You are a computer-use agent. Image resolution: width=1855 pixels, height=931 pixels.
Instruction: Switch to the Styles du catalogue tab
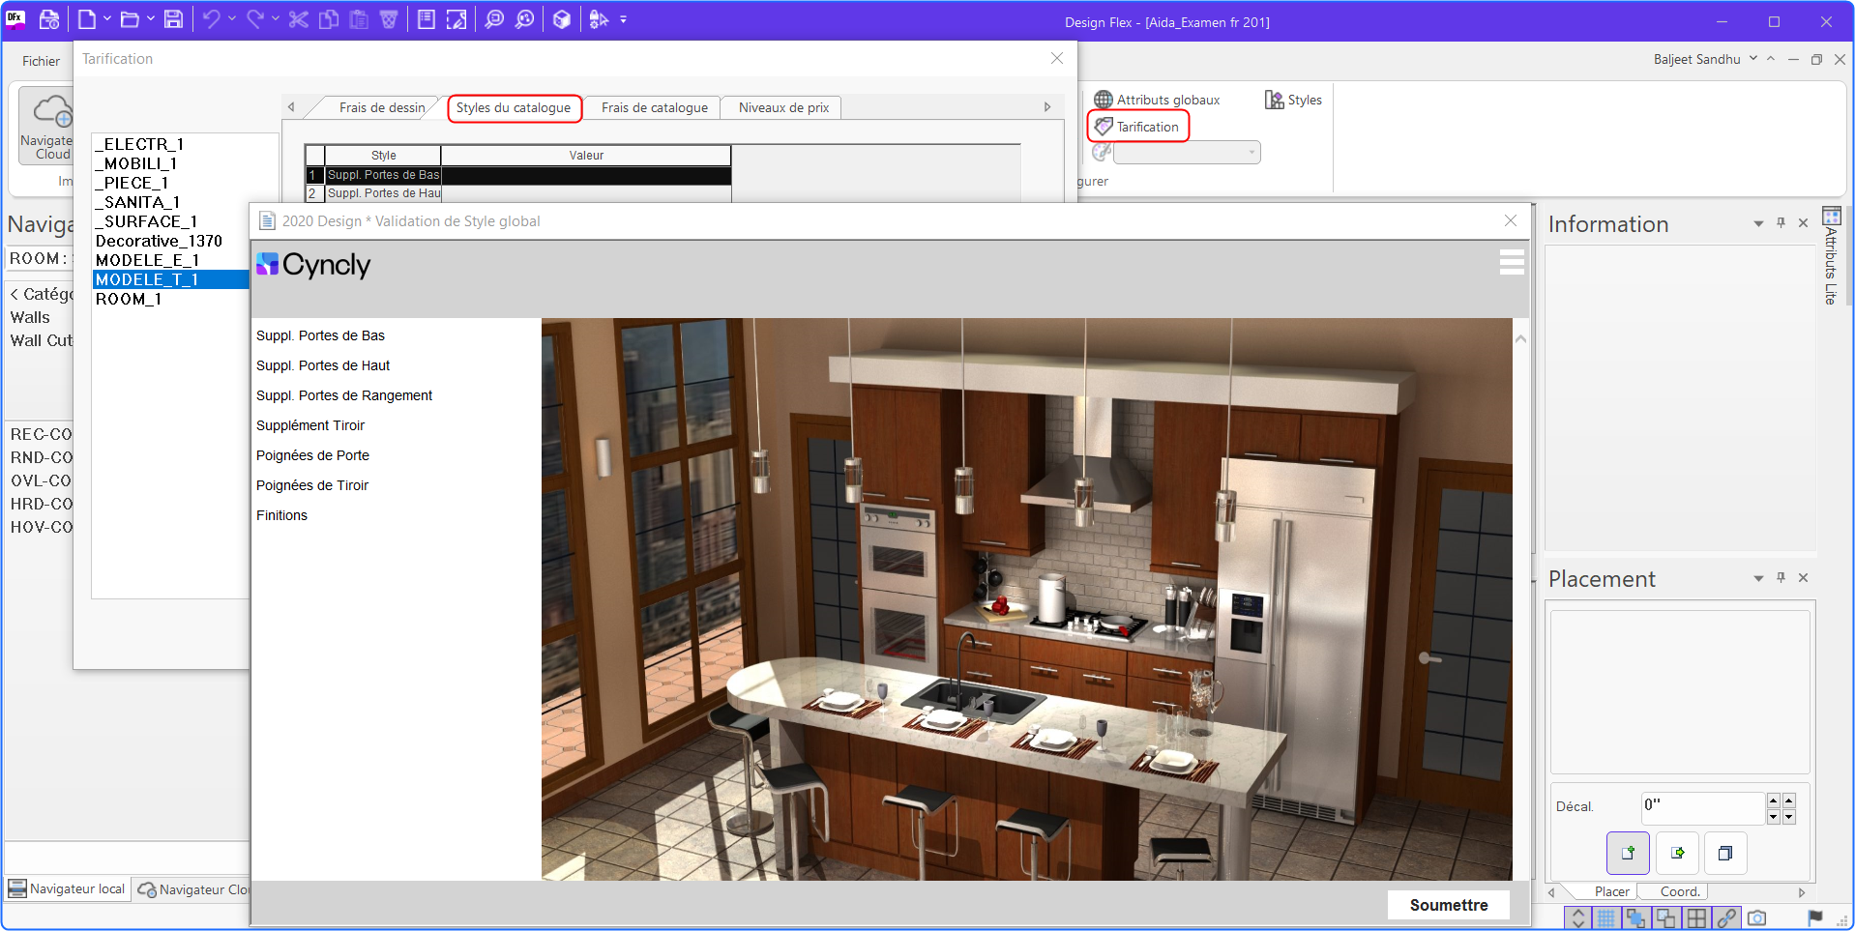[x=514, y=107]
